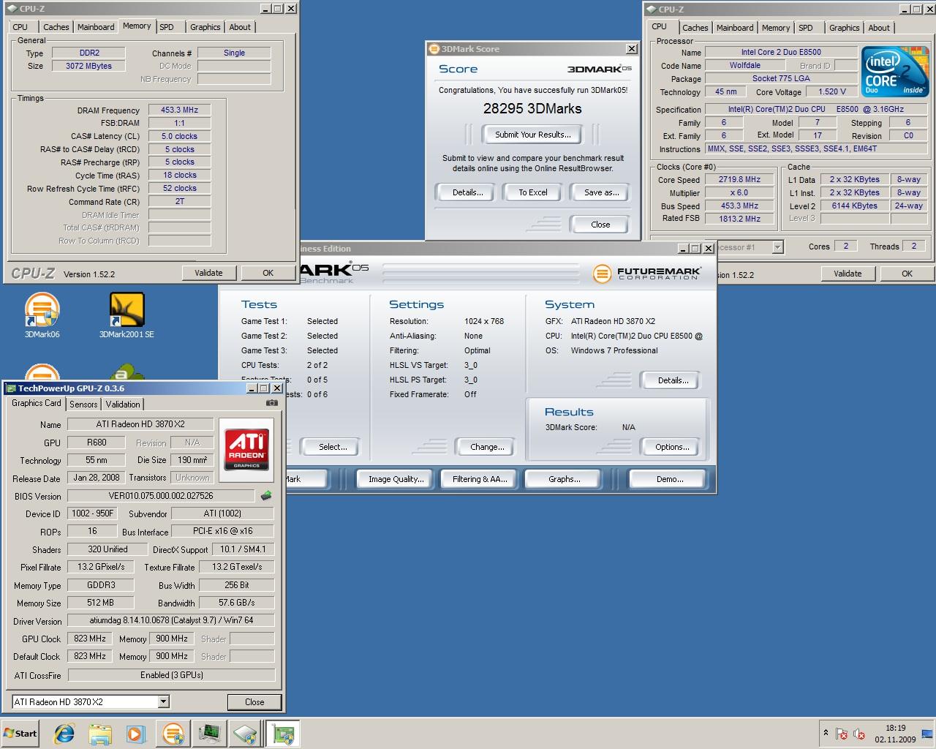The width and height of the screenshot is (936, 749).
Task: Open the processor selection dropdown in CPU-Z
Action: point(777,247)
